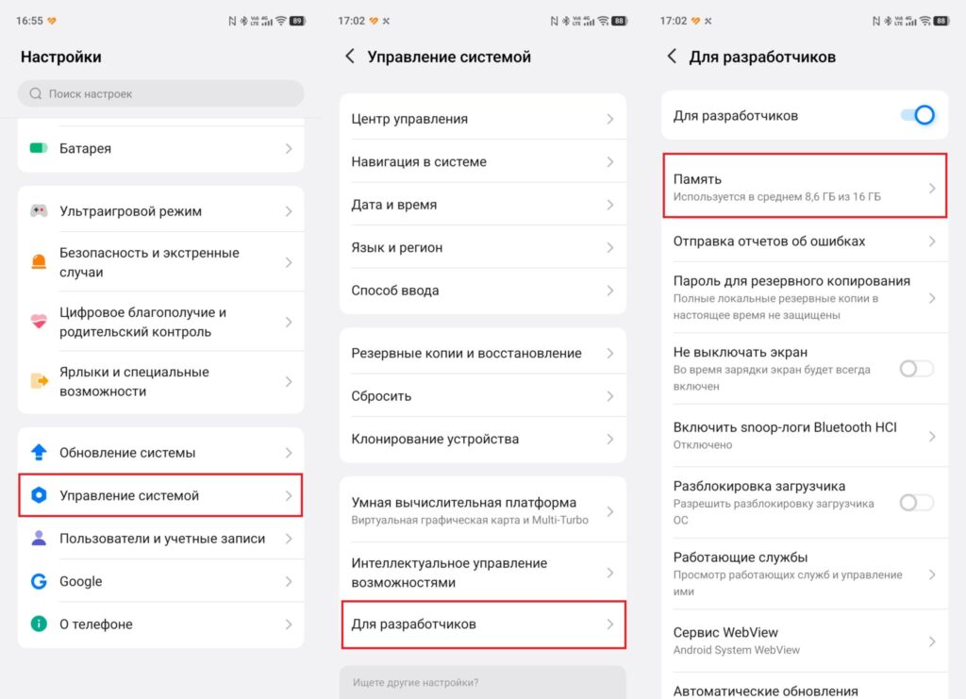Image resolution: width=966 pixels, height=699 pixels.
Task: Open Сбросить using its right arrow
Action: pyautogui.click(x=610, y=396)
